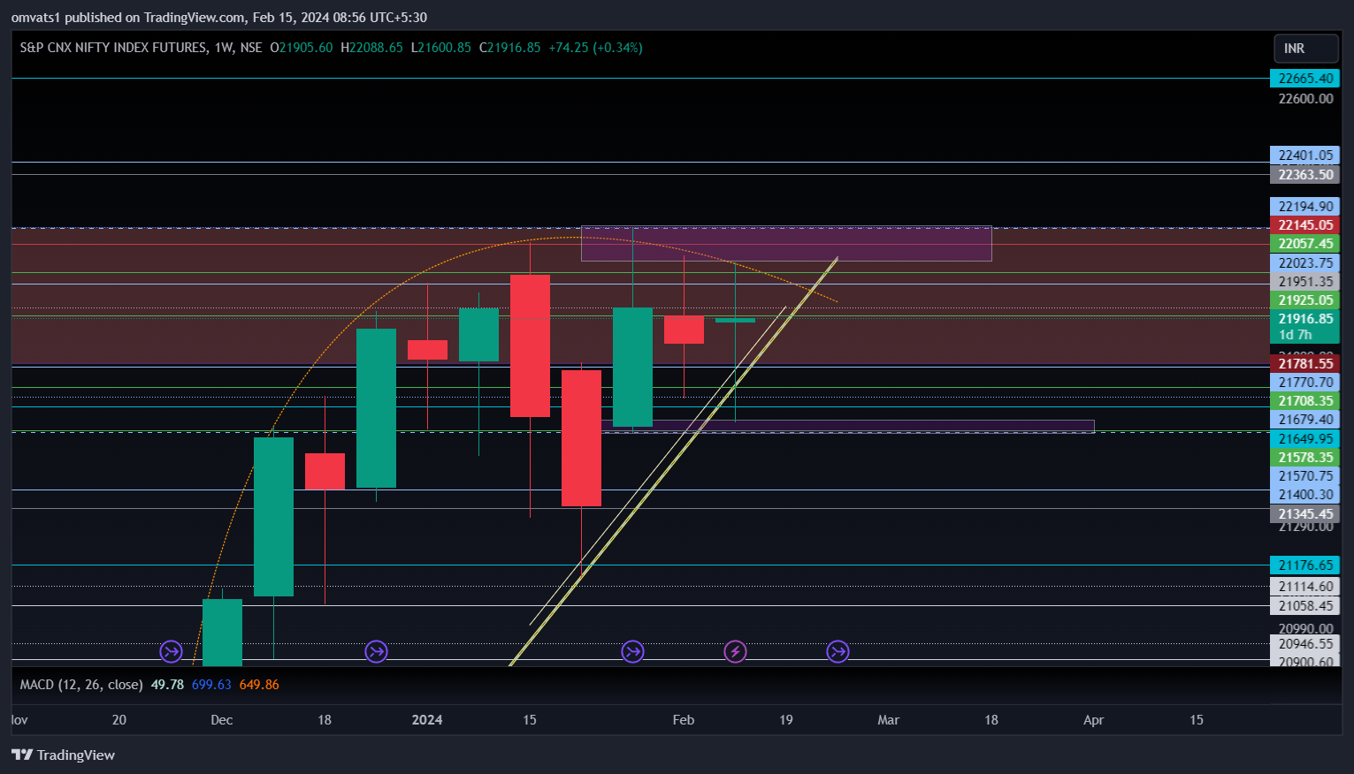This screenshot has height=774, width=1354.
Task: Select the 21345.45 price label
Action: click(1305, 514)
